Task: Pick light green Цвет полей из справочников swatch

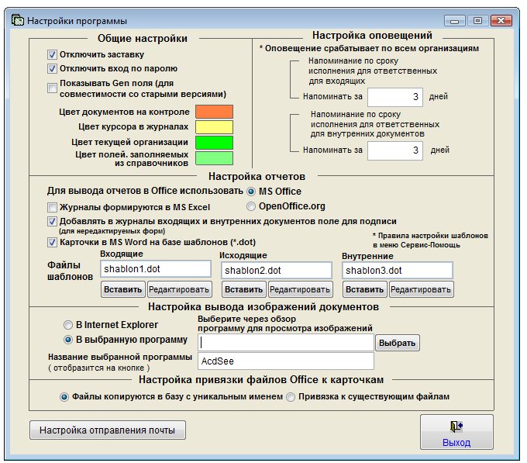Action: click(215, 158)
